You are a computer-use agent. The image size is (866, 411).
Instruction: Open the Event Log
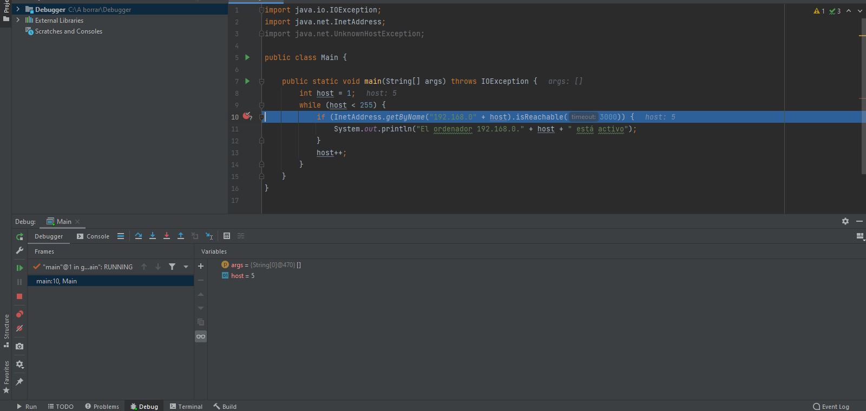(831, 406)
